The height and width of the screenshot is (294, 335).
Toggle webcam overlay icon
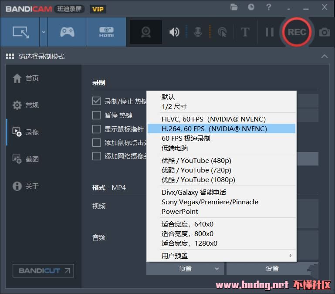coord(146,32)
